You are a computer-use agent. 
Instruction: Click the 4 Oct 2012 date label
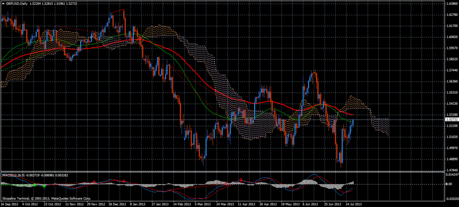coord(30,204)
